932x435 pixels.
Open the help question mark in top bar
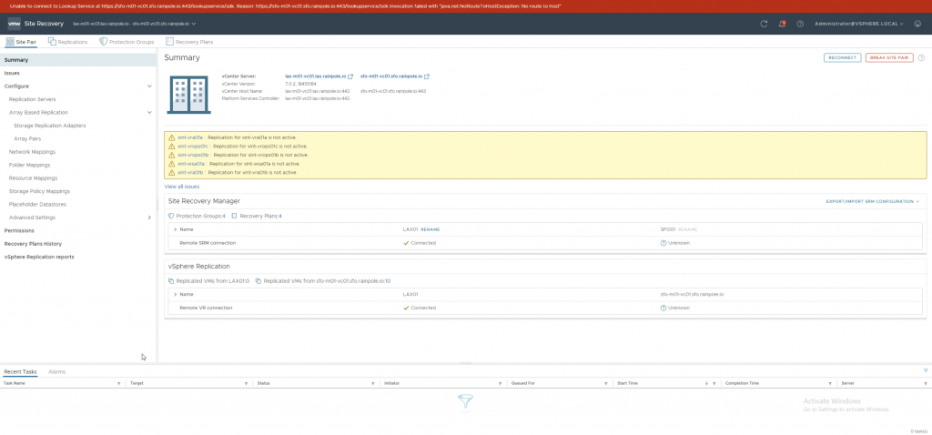point(800,24)
